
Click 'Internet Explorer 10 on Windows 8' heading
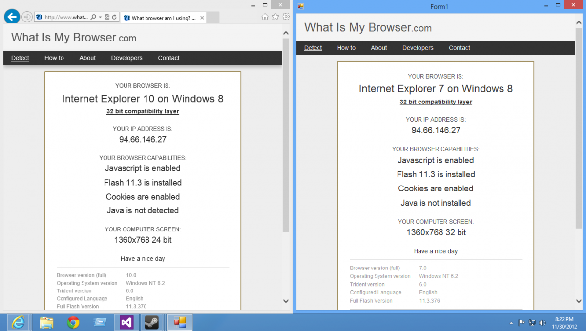tap(143, 99)
